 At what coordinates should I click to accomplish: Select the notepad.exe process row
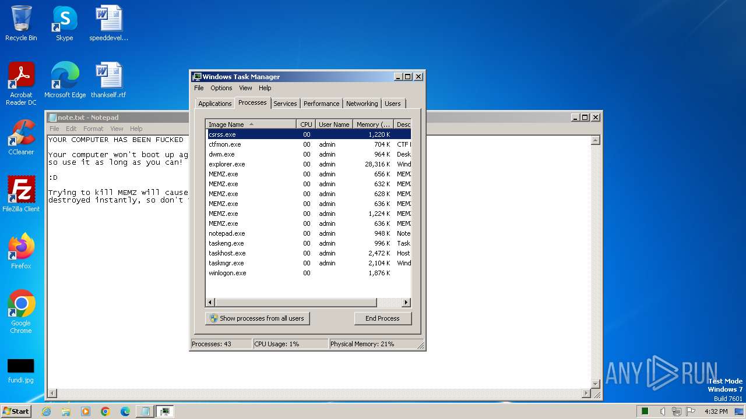click(x=309, y=233)
